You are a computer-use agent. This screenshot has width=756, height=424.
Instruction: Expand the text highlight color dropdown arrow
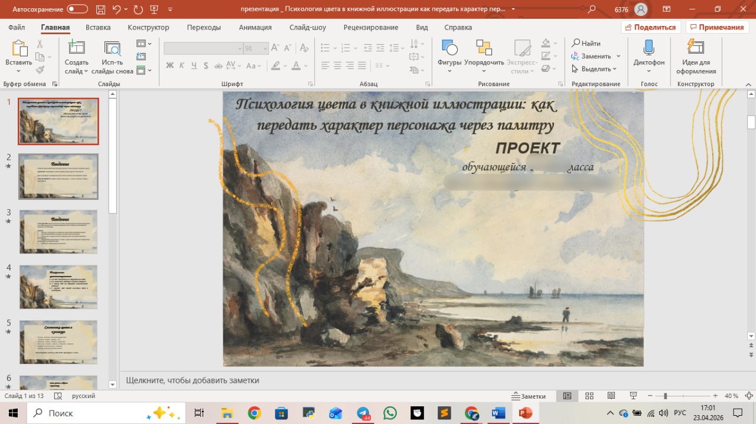(x=284, y=65)
